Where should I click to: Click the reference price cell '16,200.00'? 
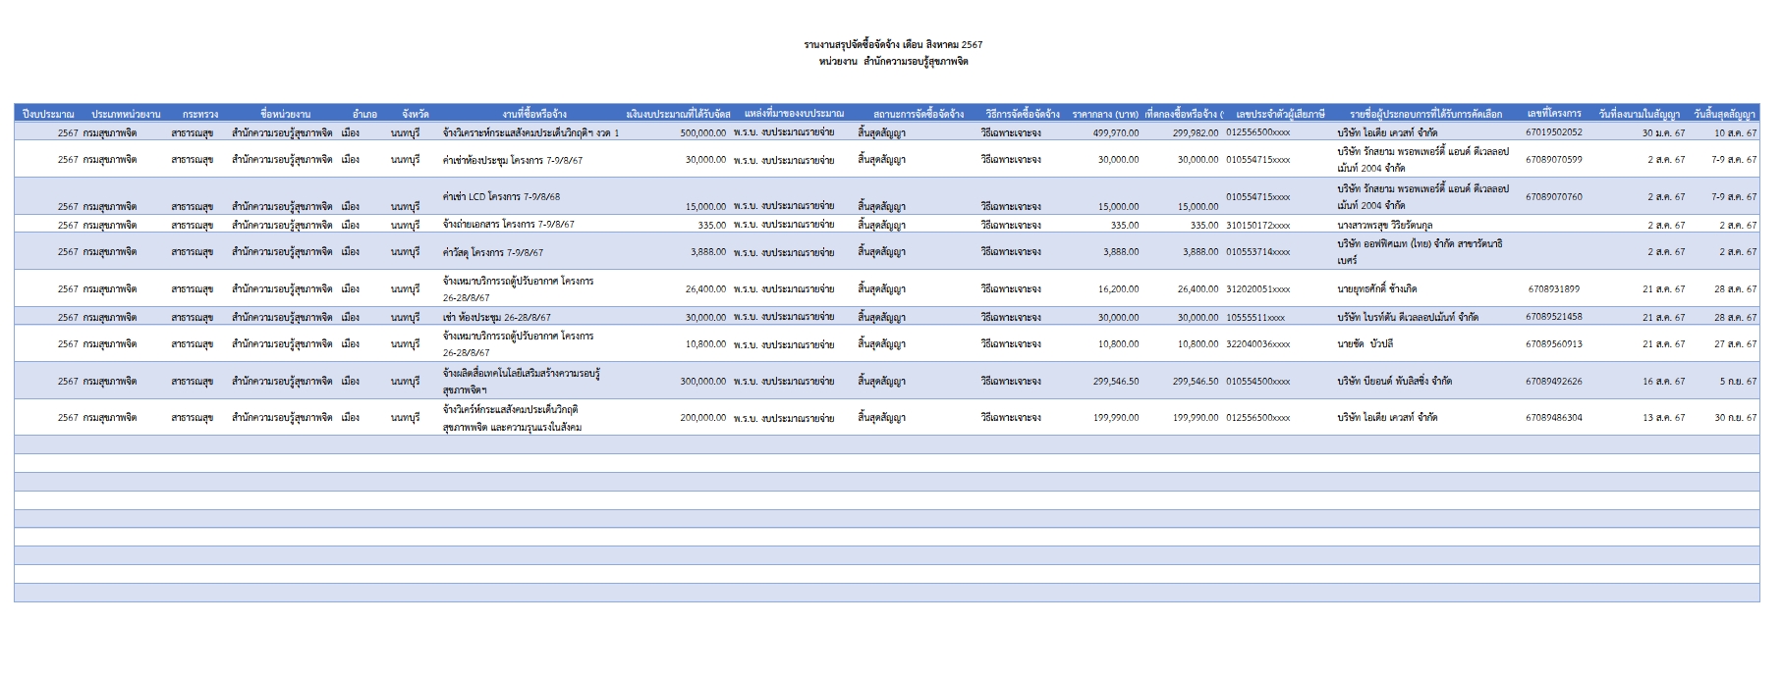[x=1119, y=289]
